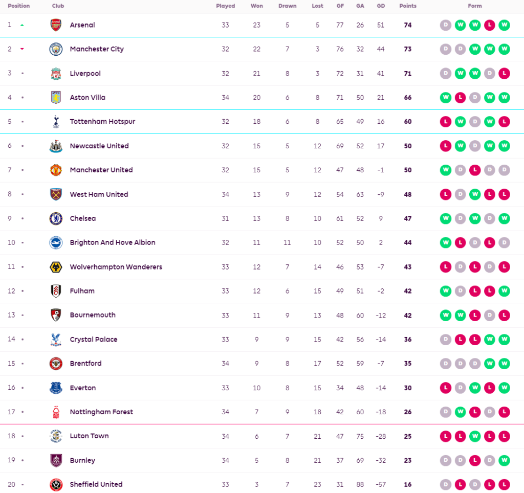Click Manchester City's red position-down arrow
Image resolution: width=524 pixels, height=493 pixels.
click(22, 49)
